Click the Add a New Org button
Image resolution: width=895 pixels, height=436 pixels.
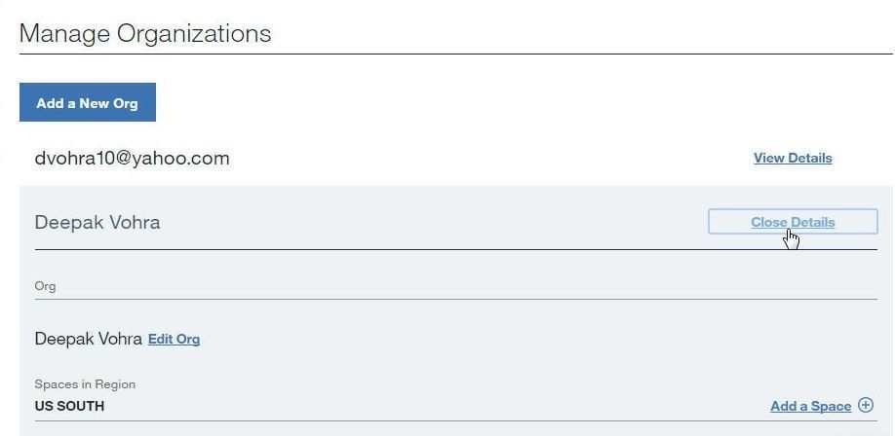click(x=88, y=102)
